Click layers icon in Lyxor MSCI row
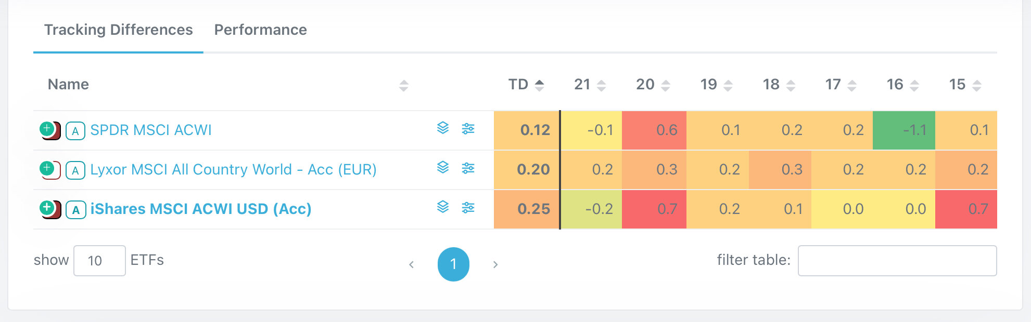Image resolution: width=1031 pixels, height=322 pixels. pos(443,167)
